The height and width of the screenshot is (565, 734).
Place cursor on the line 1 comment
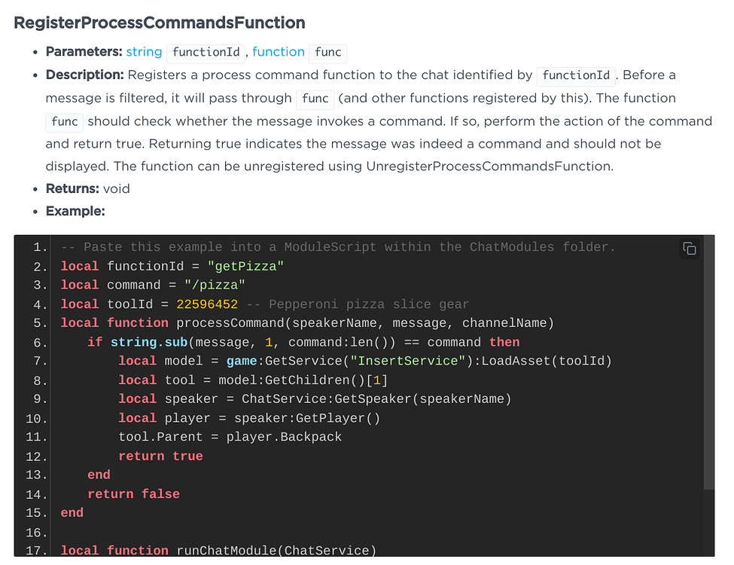click(338, 247)
